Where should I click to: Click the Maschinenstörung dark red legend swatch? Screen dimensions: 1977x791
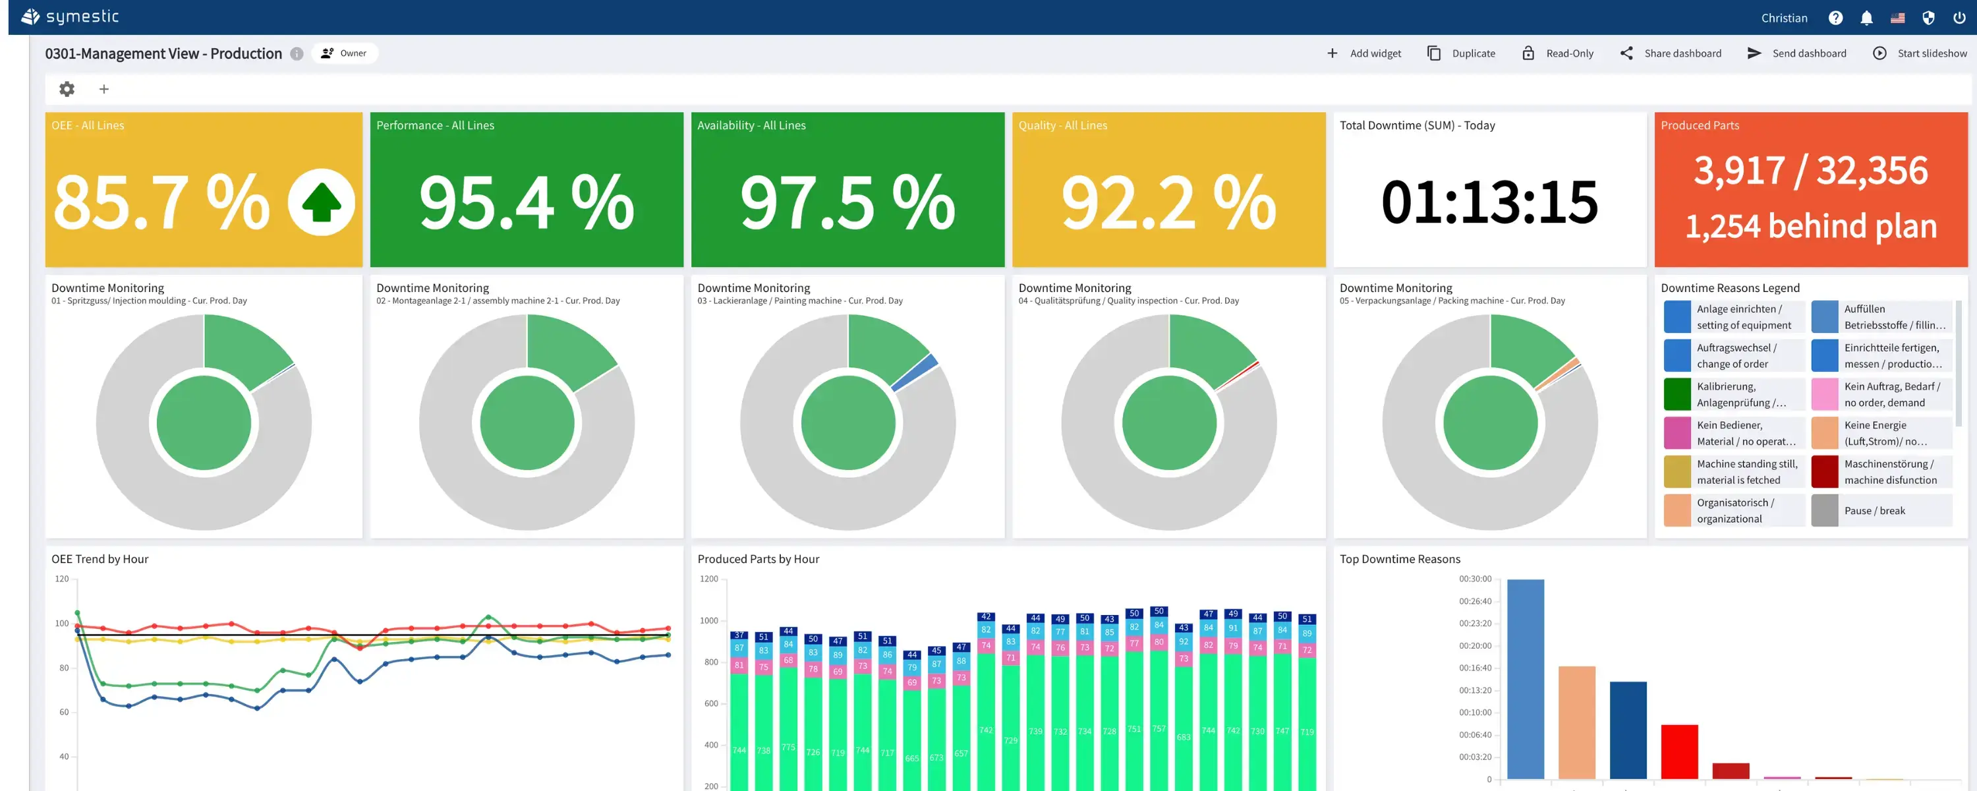point(1824,471)
